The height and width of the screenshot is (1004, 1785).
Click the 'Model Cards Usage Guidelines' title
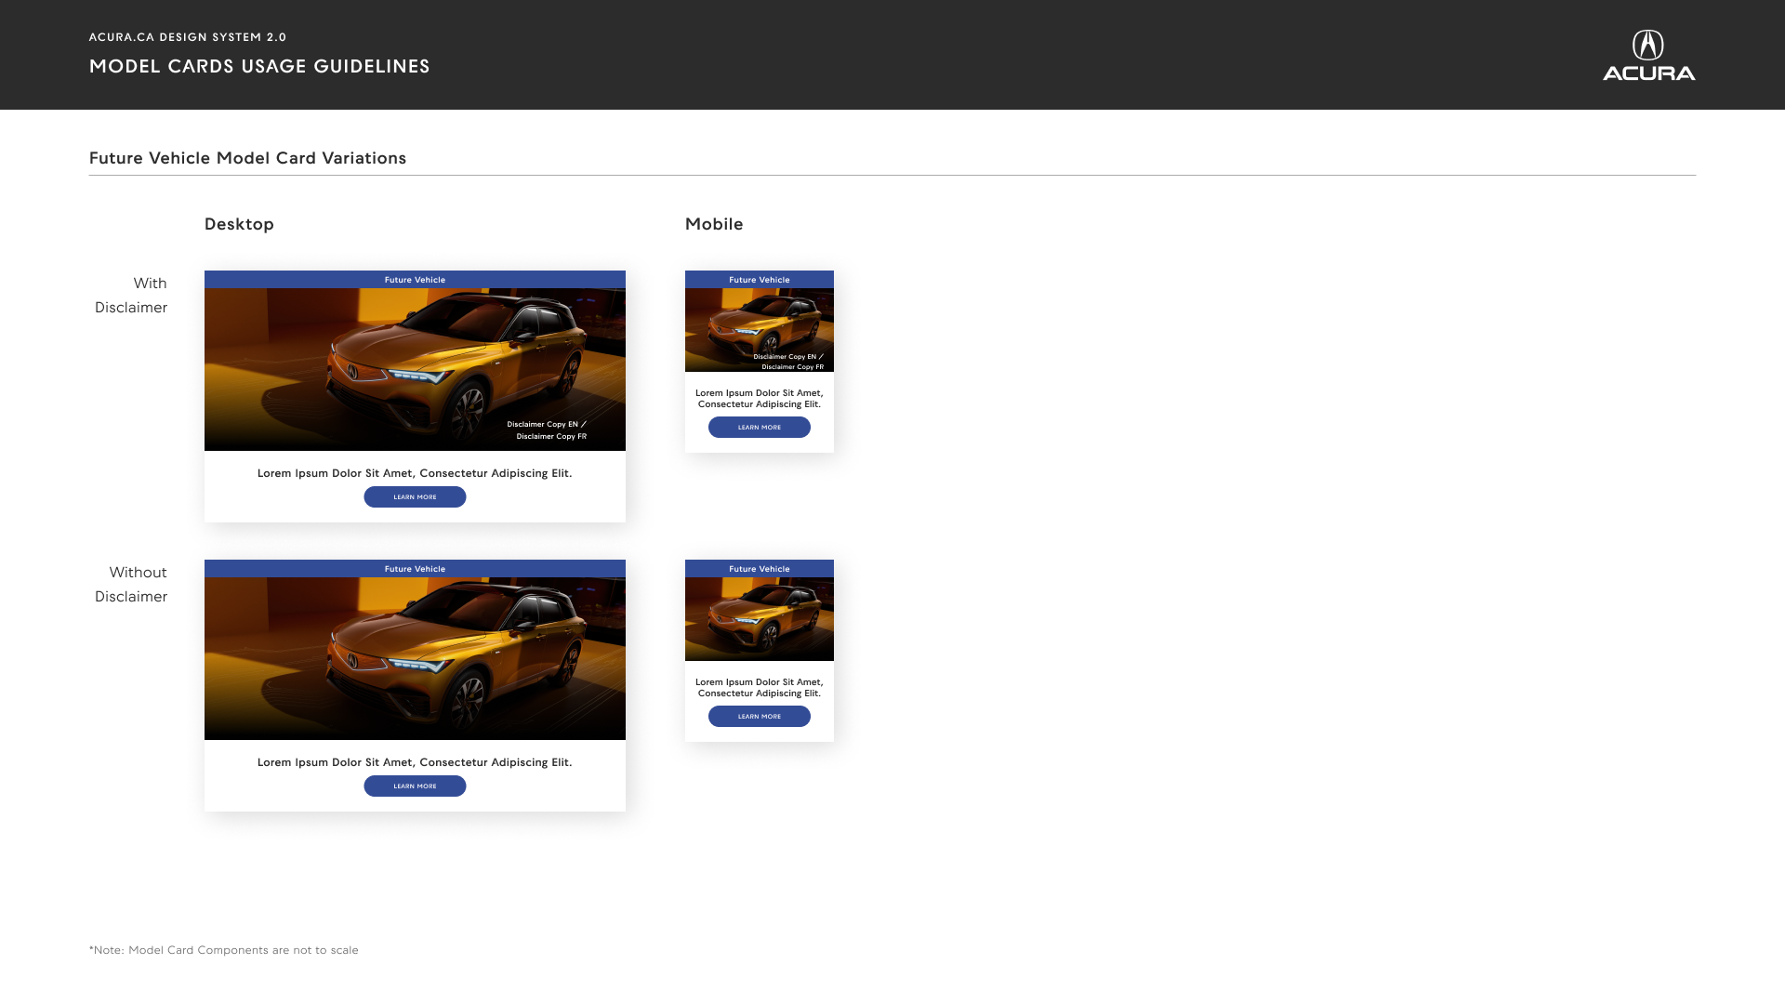pos(259,66)
